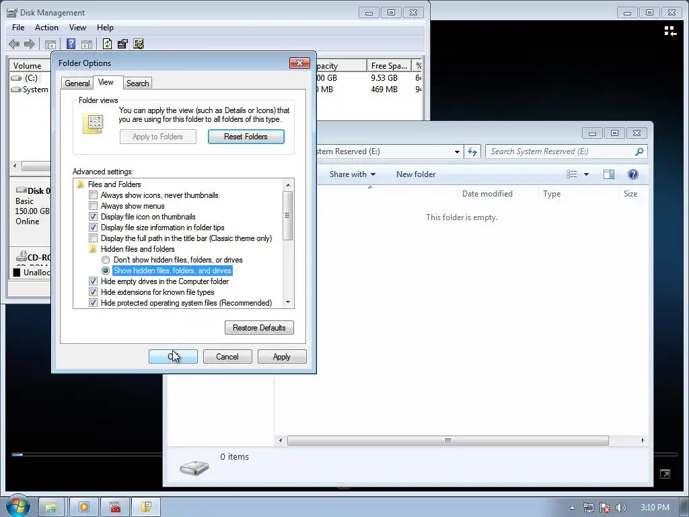The width and height of the screenshot is (689, 517).
Task: Uncheck Hide extensions for known file types
Action: click(x=93, y=292)
